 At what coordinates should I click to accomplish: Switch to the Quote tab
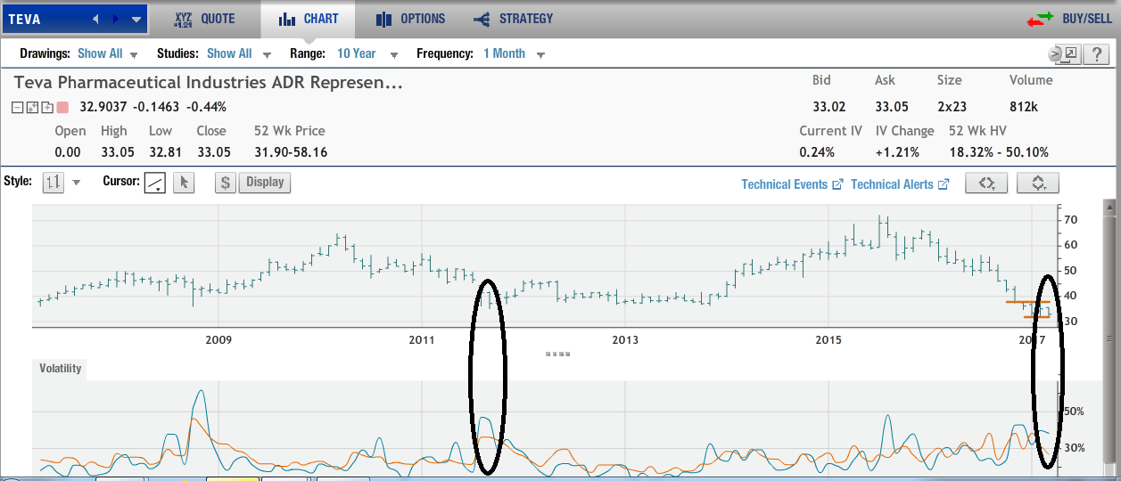[x=204, y=19]
